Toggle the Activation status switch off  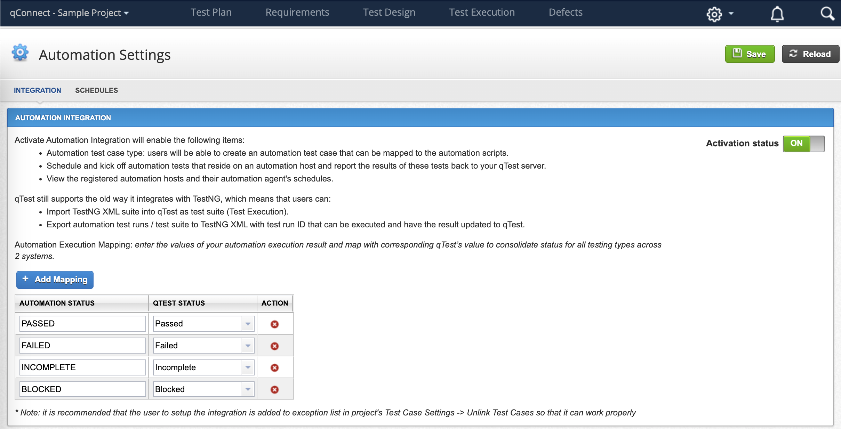[803, 143]
